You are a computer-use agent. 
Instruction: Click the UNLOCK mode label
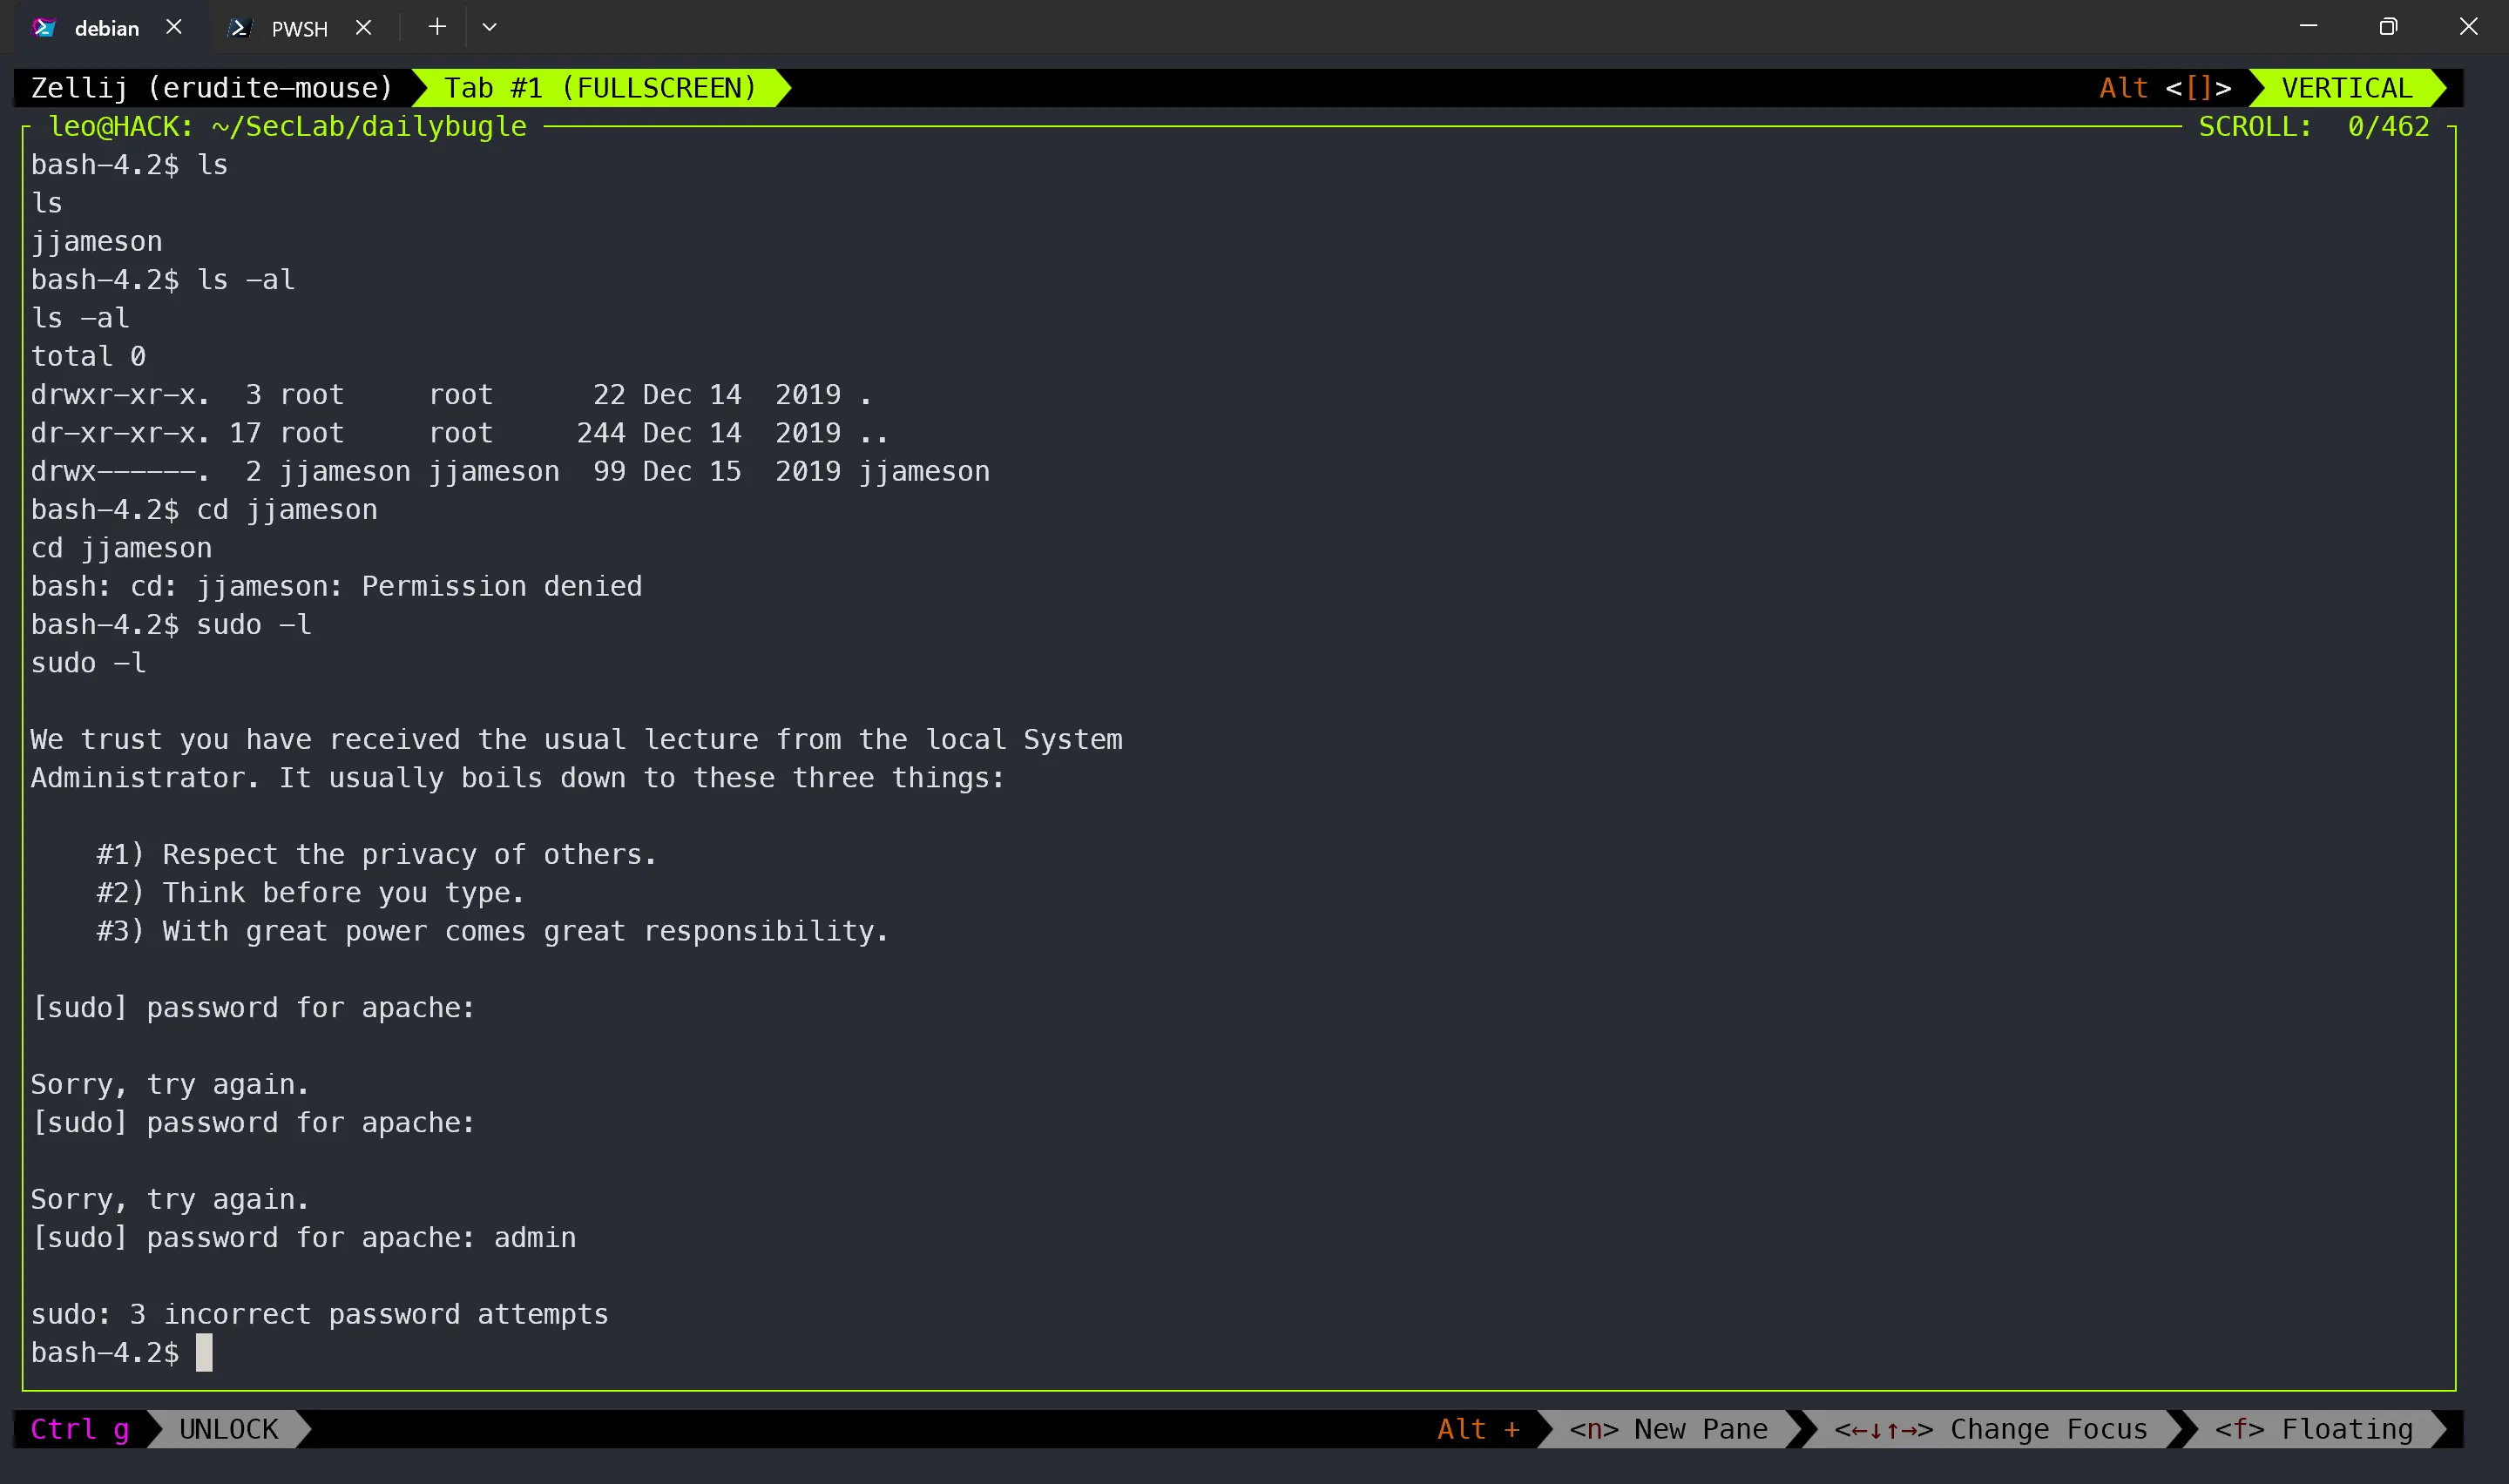[x=229, y=1429]
